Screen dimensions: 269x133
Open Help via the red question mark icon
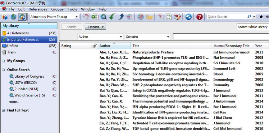[199, 17]
